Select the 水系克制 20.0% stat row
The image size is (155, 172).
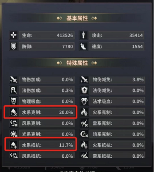pos(42,112)
